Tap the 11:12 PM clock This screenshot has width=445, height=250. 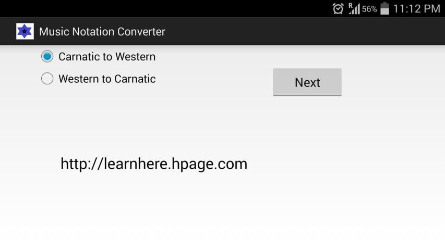point(417,9)
